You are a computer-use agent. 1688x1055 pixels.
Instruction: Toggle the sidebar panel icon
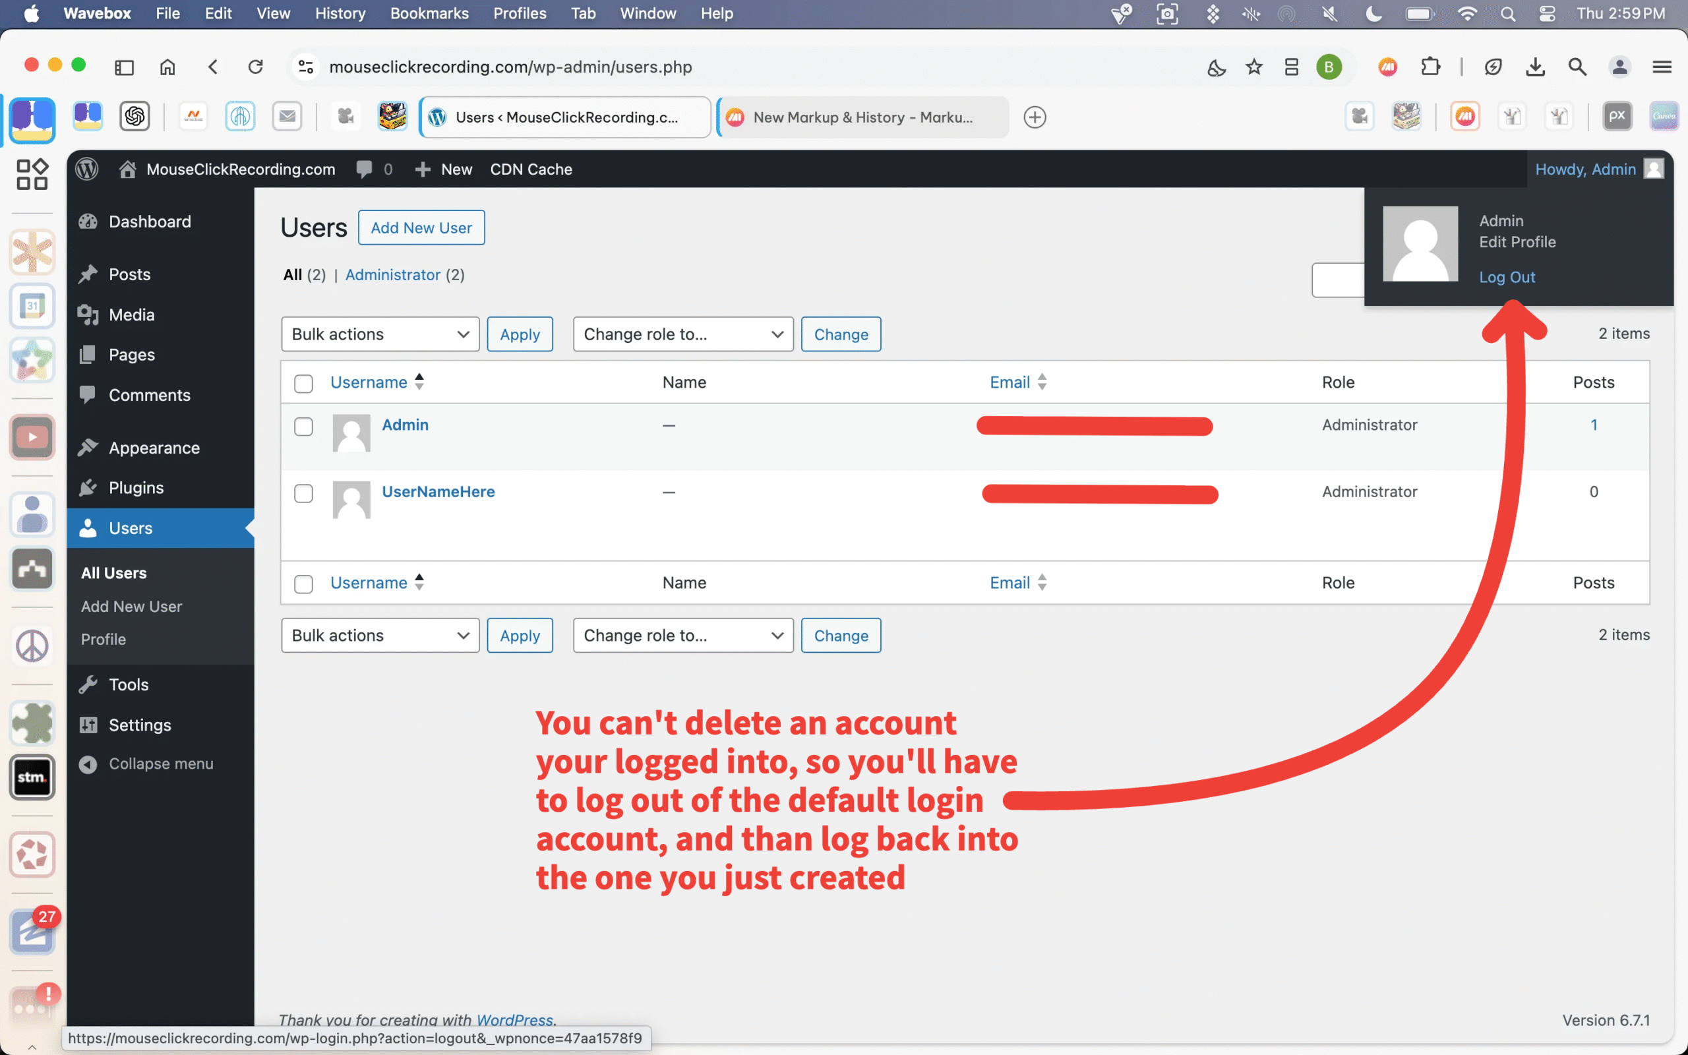[x=124, y=67]
